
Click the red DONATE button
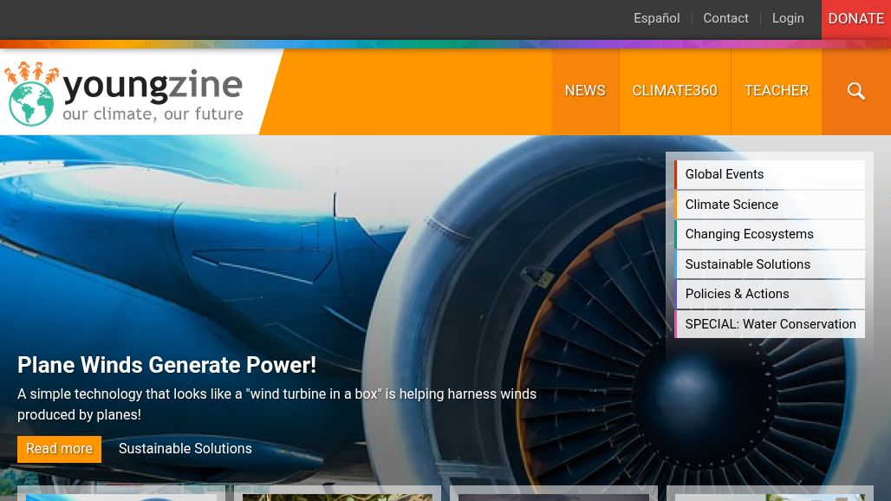pos(855,19)
